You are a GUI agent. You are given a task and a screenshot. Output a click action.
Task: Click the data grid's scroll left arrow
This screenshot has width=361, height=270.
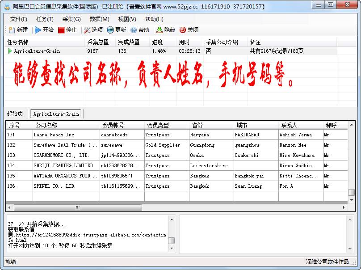coord(9,207)
